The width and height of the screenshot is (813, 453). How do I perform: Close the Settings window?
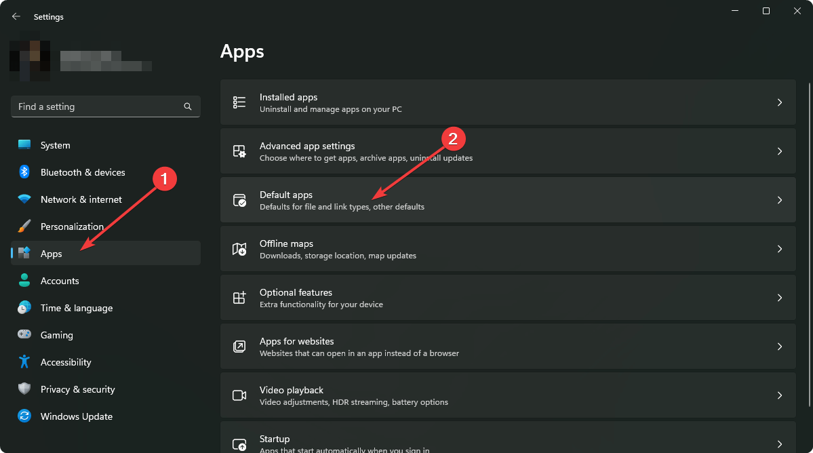tap(797, 11)
